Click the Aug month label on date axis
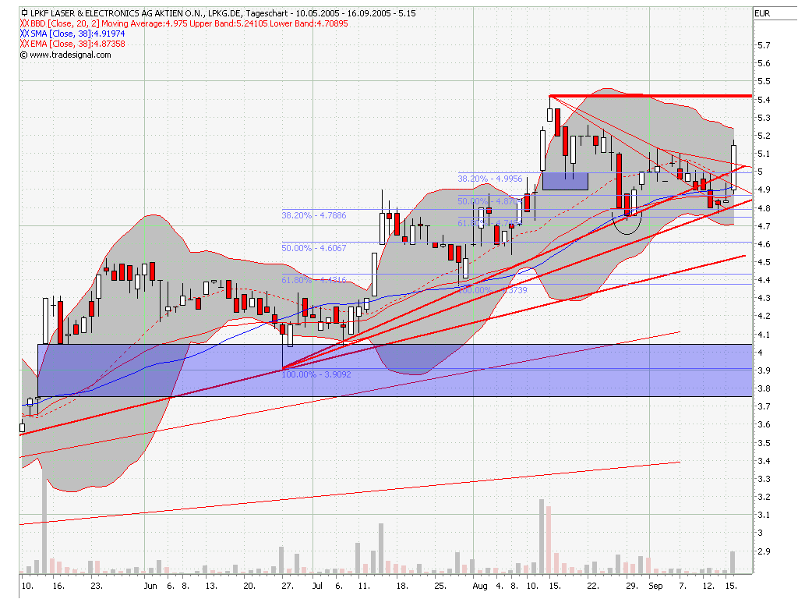The height and width of the screenshot is (599, 798). click(480, 586)
